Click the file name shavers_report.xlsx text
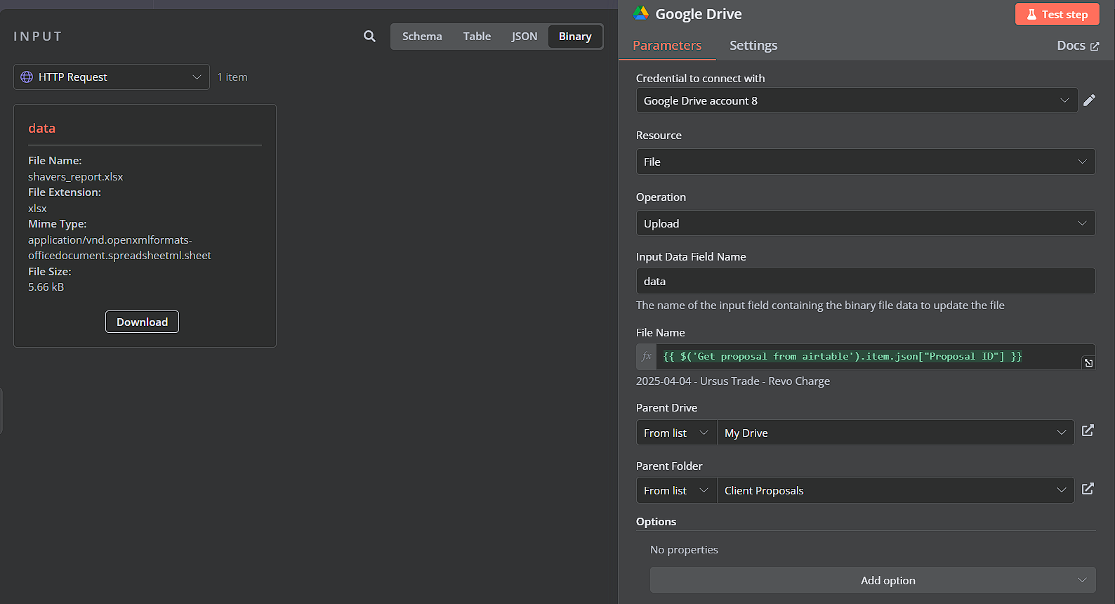The image size is (1115, 604). 75,177
